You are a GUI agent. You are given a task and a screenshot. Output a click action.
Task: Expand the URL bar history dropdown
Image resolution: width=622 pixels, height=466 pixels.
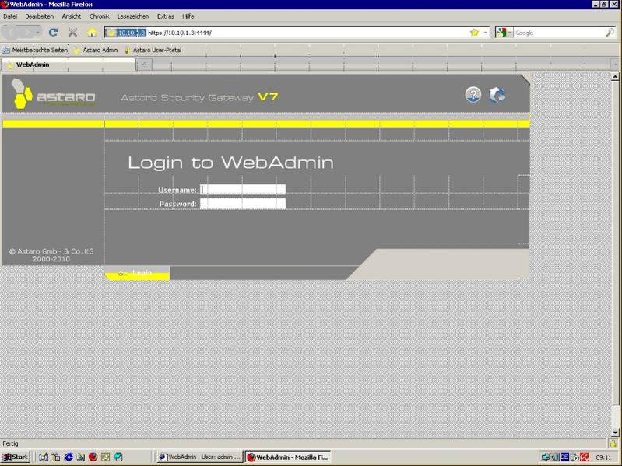(486, 33)
